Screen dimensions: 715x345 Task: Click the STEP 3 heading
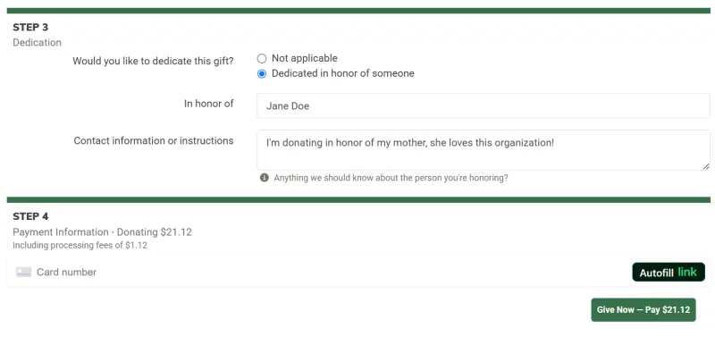click(x=30, y=28)
